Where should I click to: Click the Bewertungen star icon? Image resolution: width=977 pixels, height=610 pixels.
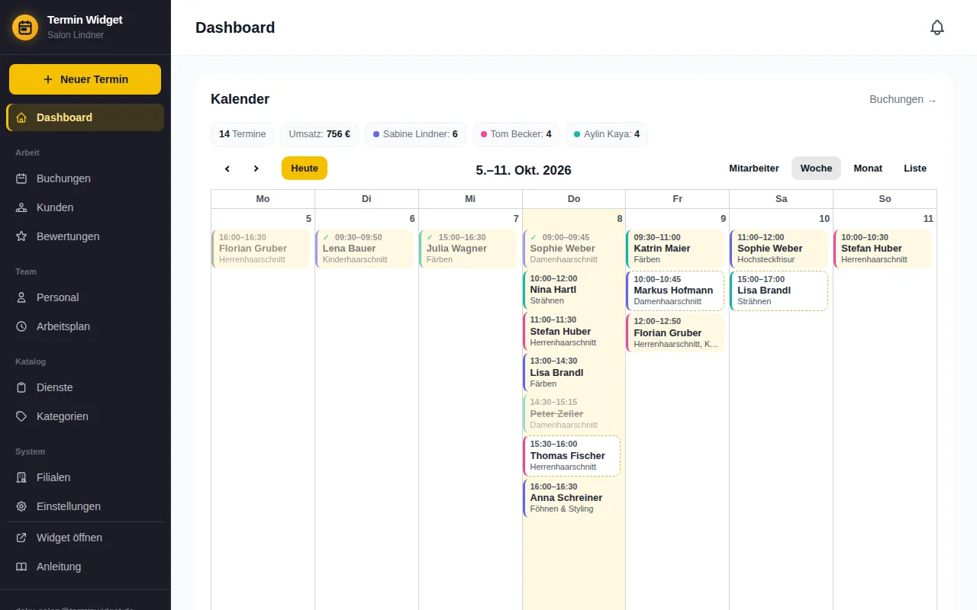pyautogui.click(x=21, y=236)
